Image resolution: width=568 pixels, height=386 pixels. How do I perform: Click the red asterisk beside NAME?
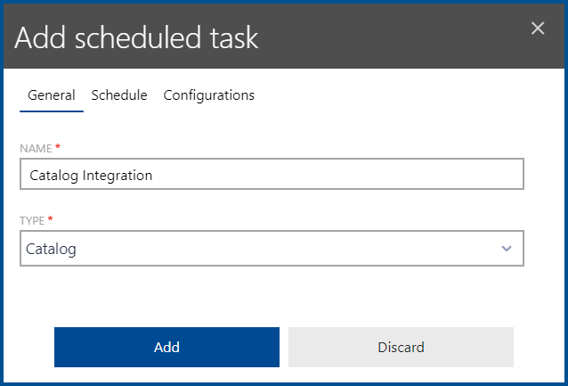click(58, 147)
